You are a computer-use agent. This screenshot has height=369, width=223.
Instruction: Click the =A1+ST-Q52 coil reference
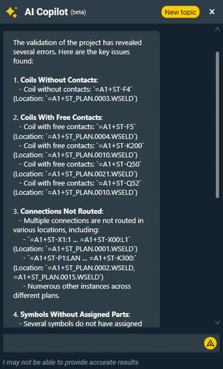118,183
